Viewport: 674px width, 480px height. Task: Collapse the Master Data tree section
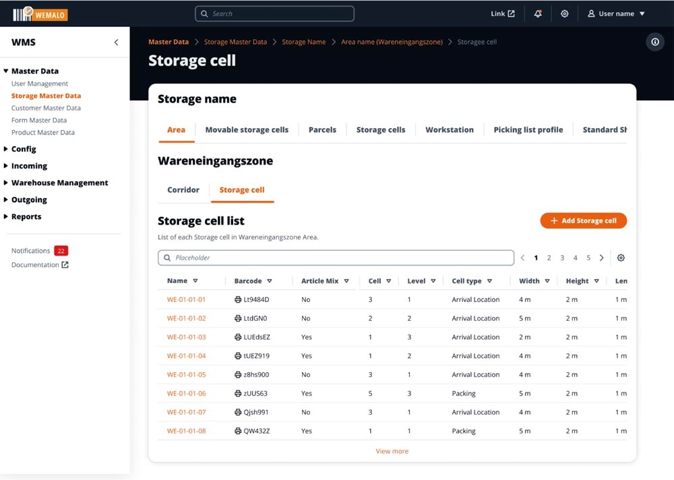click(x=5, y=71)
